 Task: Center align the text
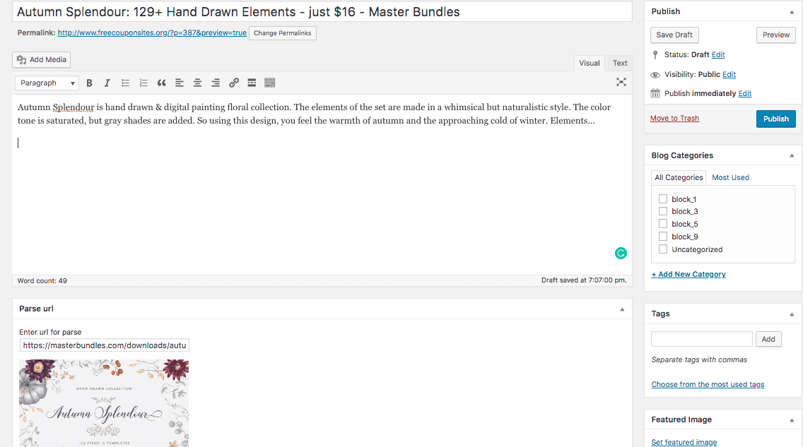point(197,83)
